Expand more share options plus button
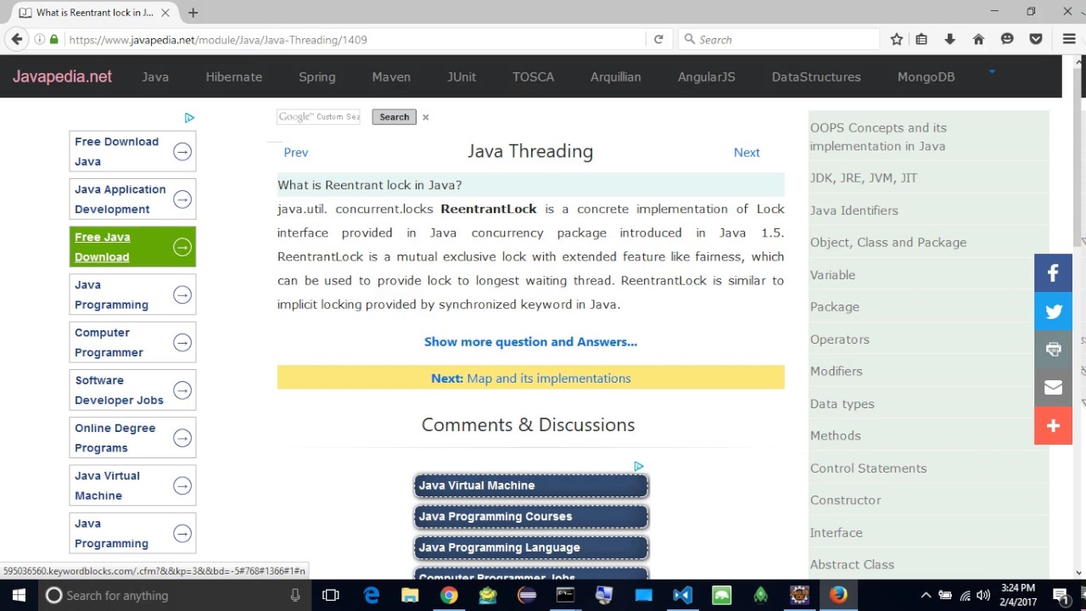This screenshot has width=1086, height=611. (x=1053, y=425)
